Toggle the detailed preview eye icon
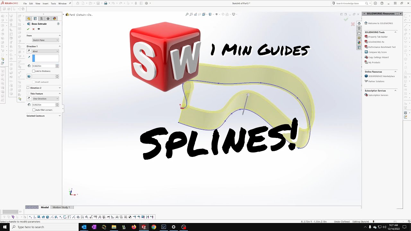The image size is (411, 231). click(39, 29)
